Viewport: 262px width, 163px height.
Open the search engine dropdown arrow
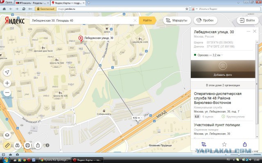[196, 9]
